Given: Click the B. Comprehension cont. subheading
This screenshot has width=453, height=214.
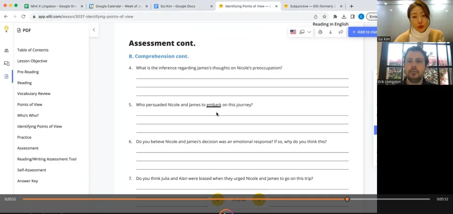Looking at the screenshot, I should pyautogui.click(x=159, y=56).
